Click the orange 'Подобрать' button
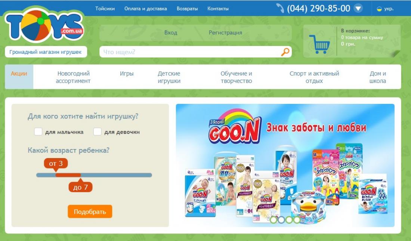Screen dimensions: 411x241 pos(90,211)
